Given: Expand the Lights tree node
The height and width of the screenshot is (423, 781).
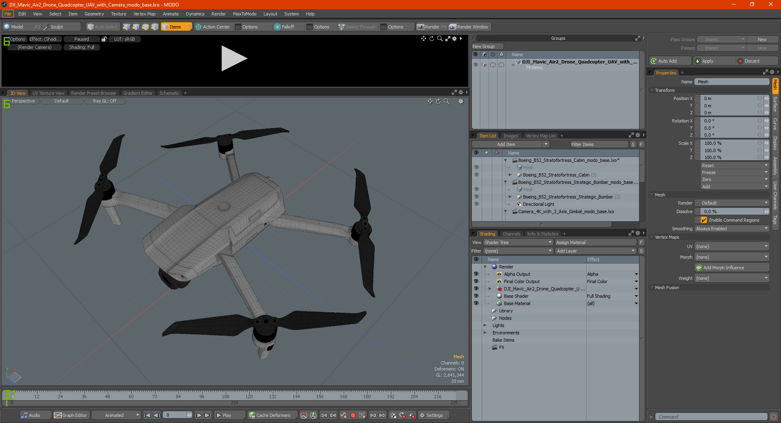Looking at the screenshot, I should coord(485,325).
